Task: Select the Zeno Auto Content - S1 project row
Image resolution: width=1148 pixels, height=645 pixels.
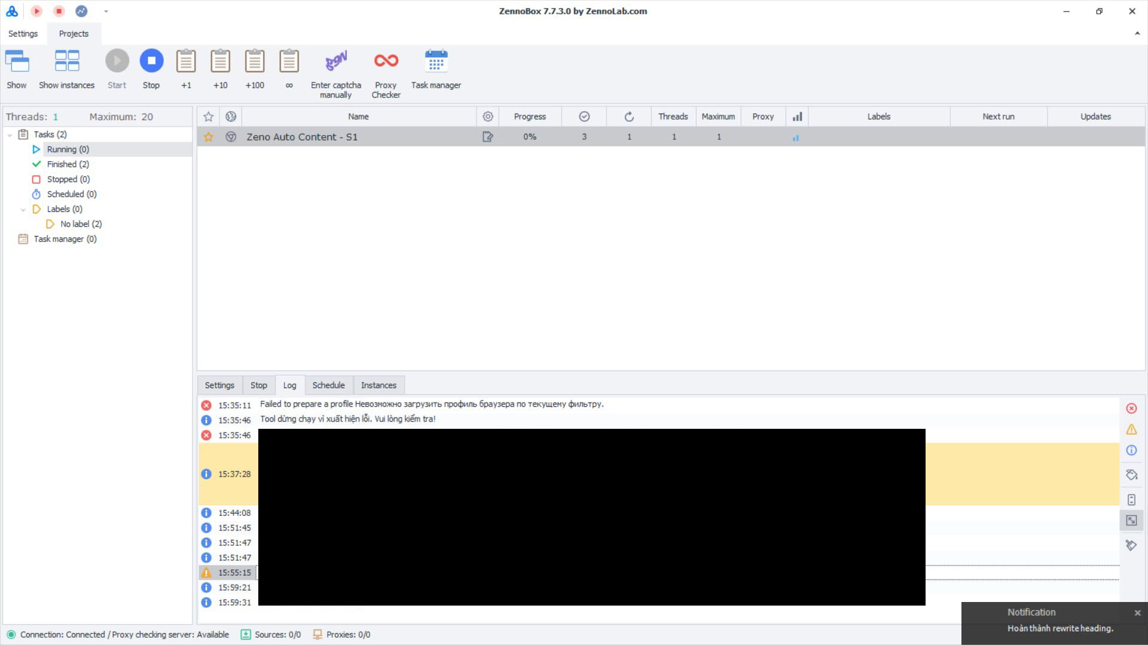Action: pos(671,137)
